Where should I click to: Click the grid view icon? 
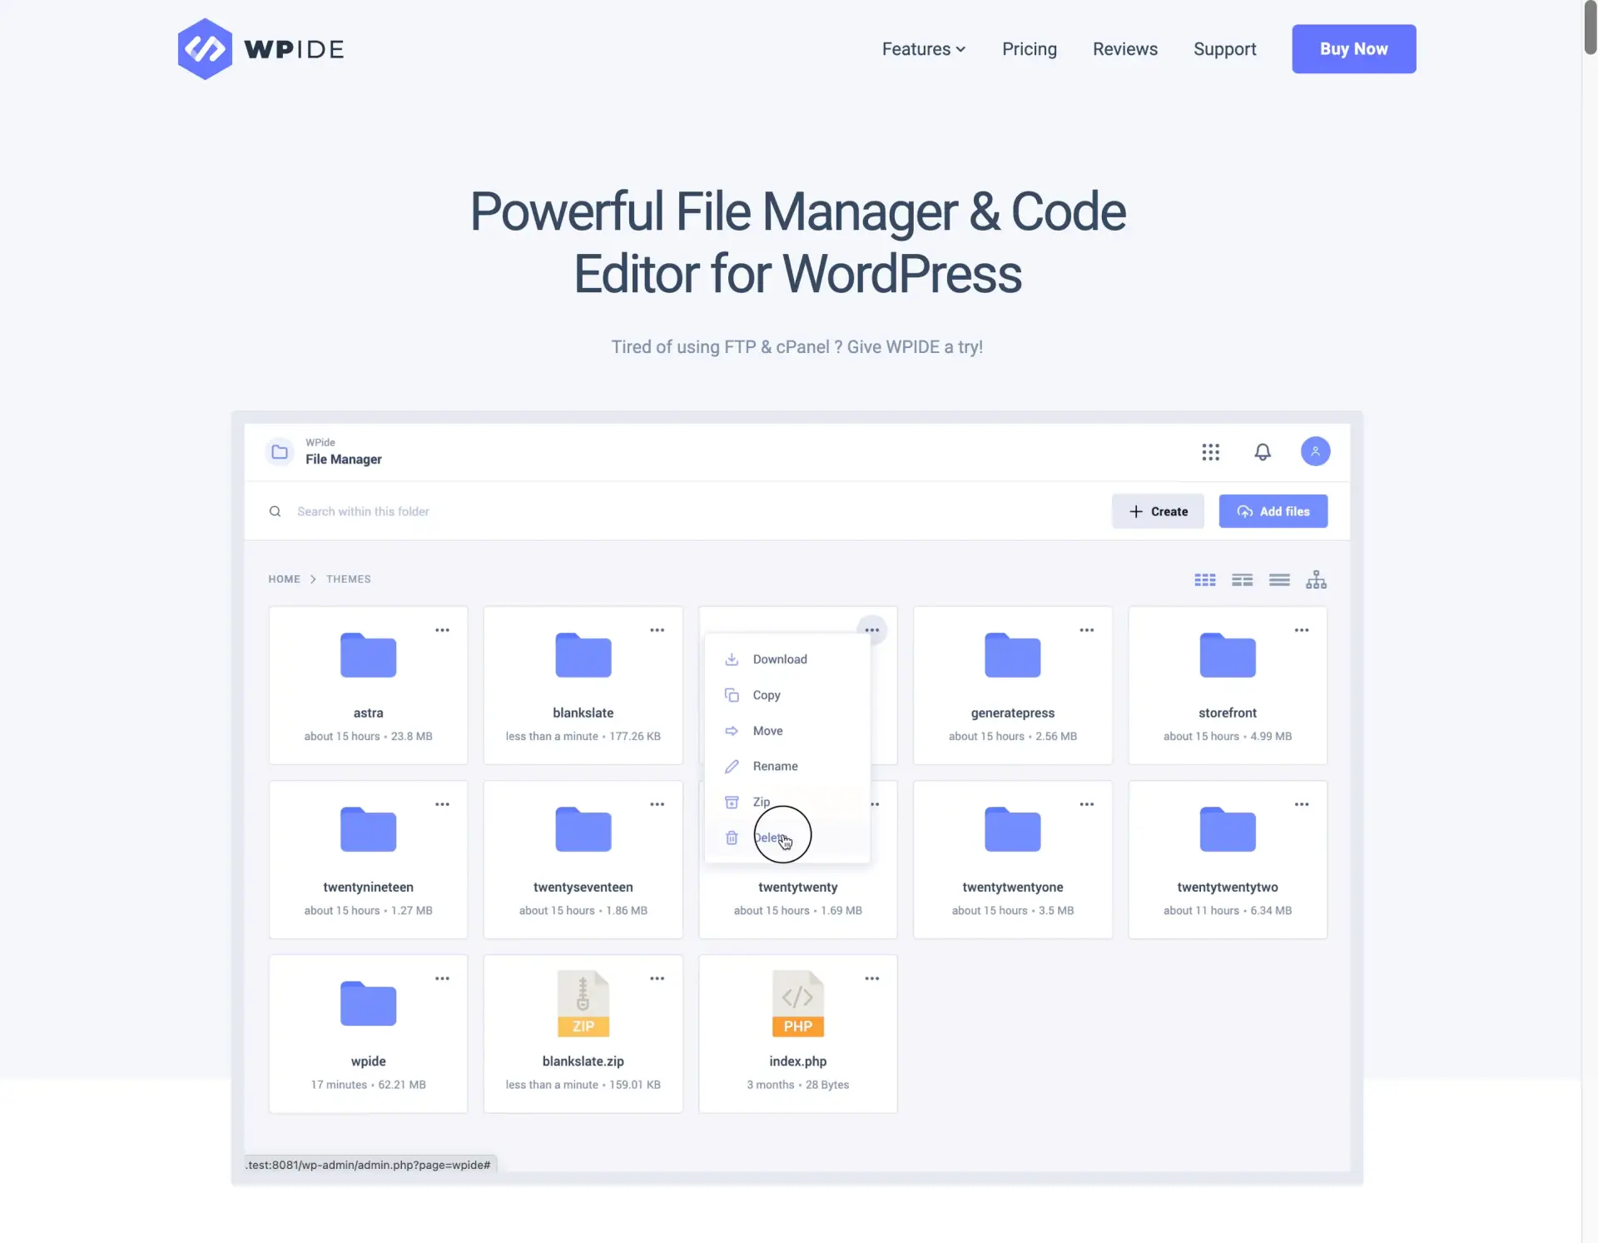pos(1203,579)
